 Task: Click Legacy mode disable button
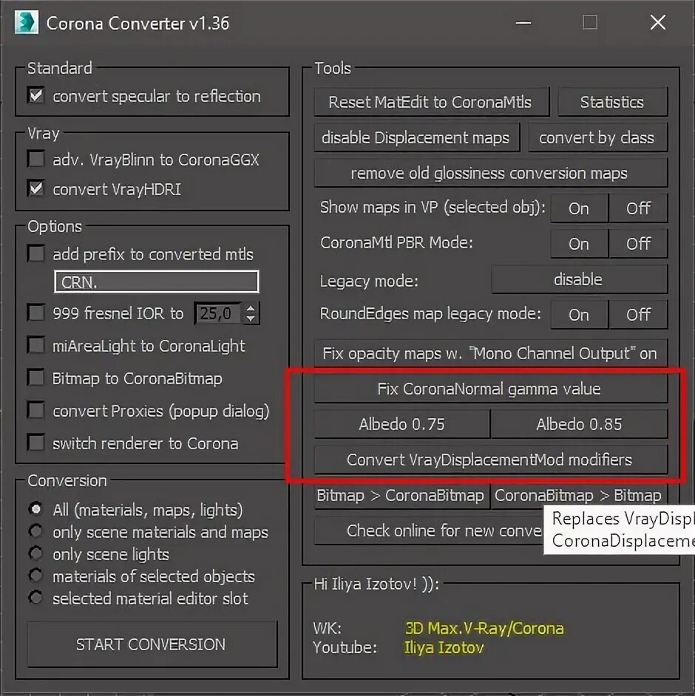pyautogui.click(x=579, y=279)
